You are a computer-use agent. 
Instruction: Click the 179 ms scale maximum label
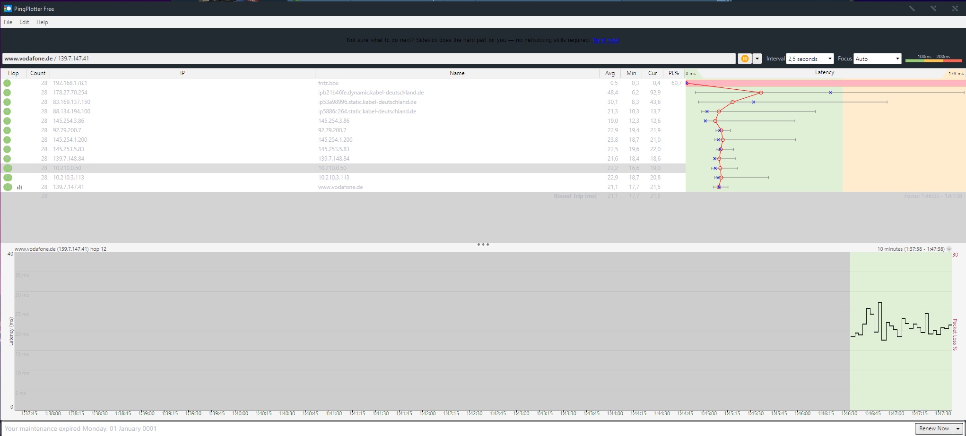point(956,74)
